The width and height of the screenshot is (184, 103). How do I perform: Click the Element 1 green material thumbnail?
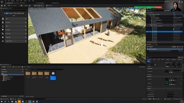pos(167,84)
